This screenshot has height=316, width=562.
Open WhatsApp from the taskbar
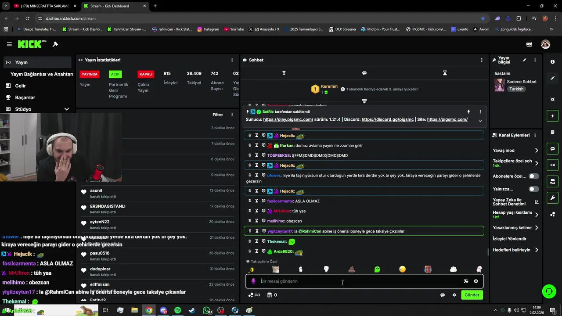click(x=206, y=310)
